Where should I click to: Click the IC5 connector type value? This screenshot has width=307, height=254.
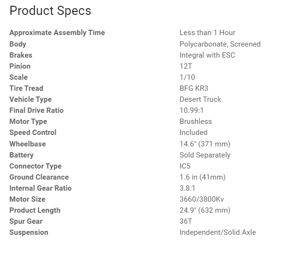185,166
